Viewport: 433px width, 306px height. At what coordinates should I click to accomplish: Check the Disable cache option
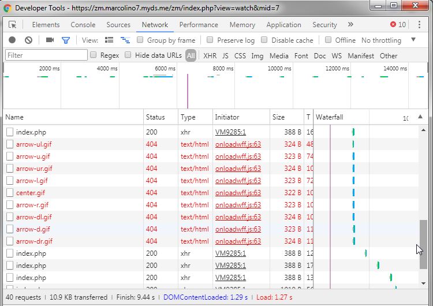(x=264, y=40)
